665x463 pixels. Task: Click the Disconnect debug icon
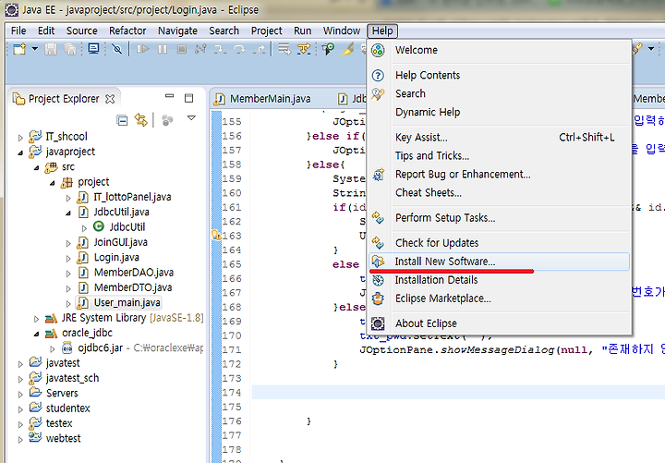coord(200,49)
